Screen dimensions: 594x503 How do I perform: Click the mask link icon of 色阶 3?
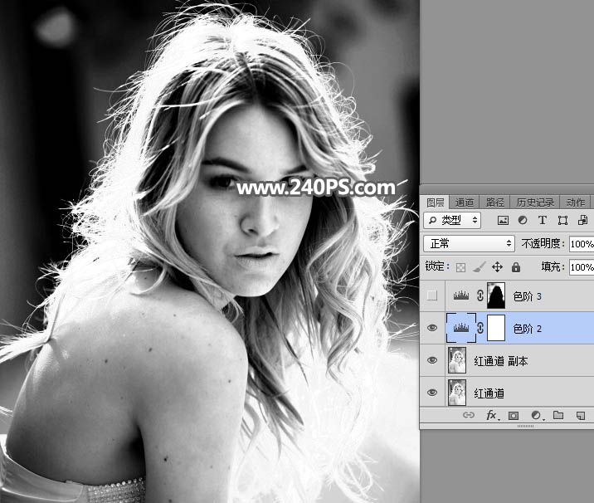(x=480, y=295)
